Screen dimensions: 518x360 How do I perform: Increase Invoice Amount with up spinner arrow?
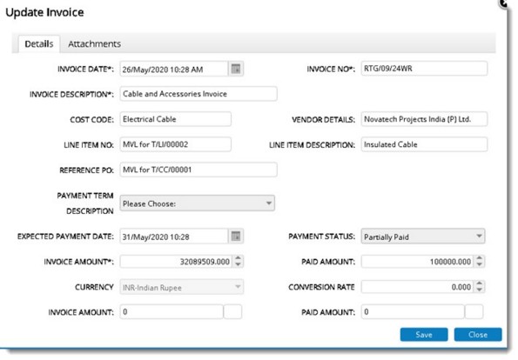pos(239,258)
